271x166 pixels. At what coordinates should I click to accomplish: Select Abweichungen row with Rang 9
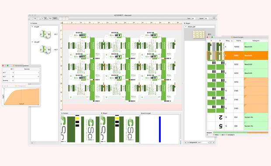pyautogui.click(x=237, y=82)
